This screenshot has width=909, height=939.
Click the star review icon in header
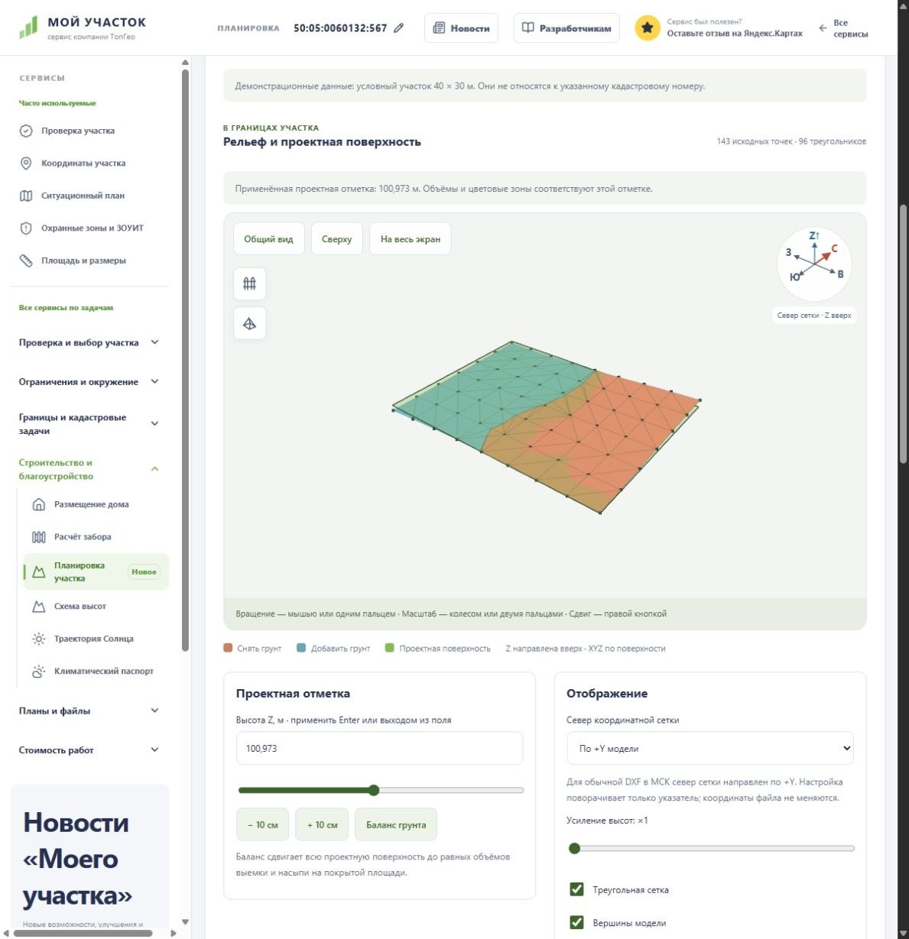(648, 28)
